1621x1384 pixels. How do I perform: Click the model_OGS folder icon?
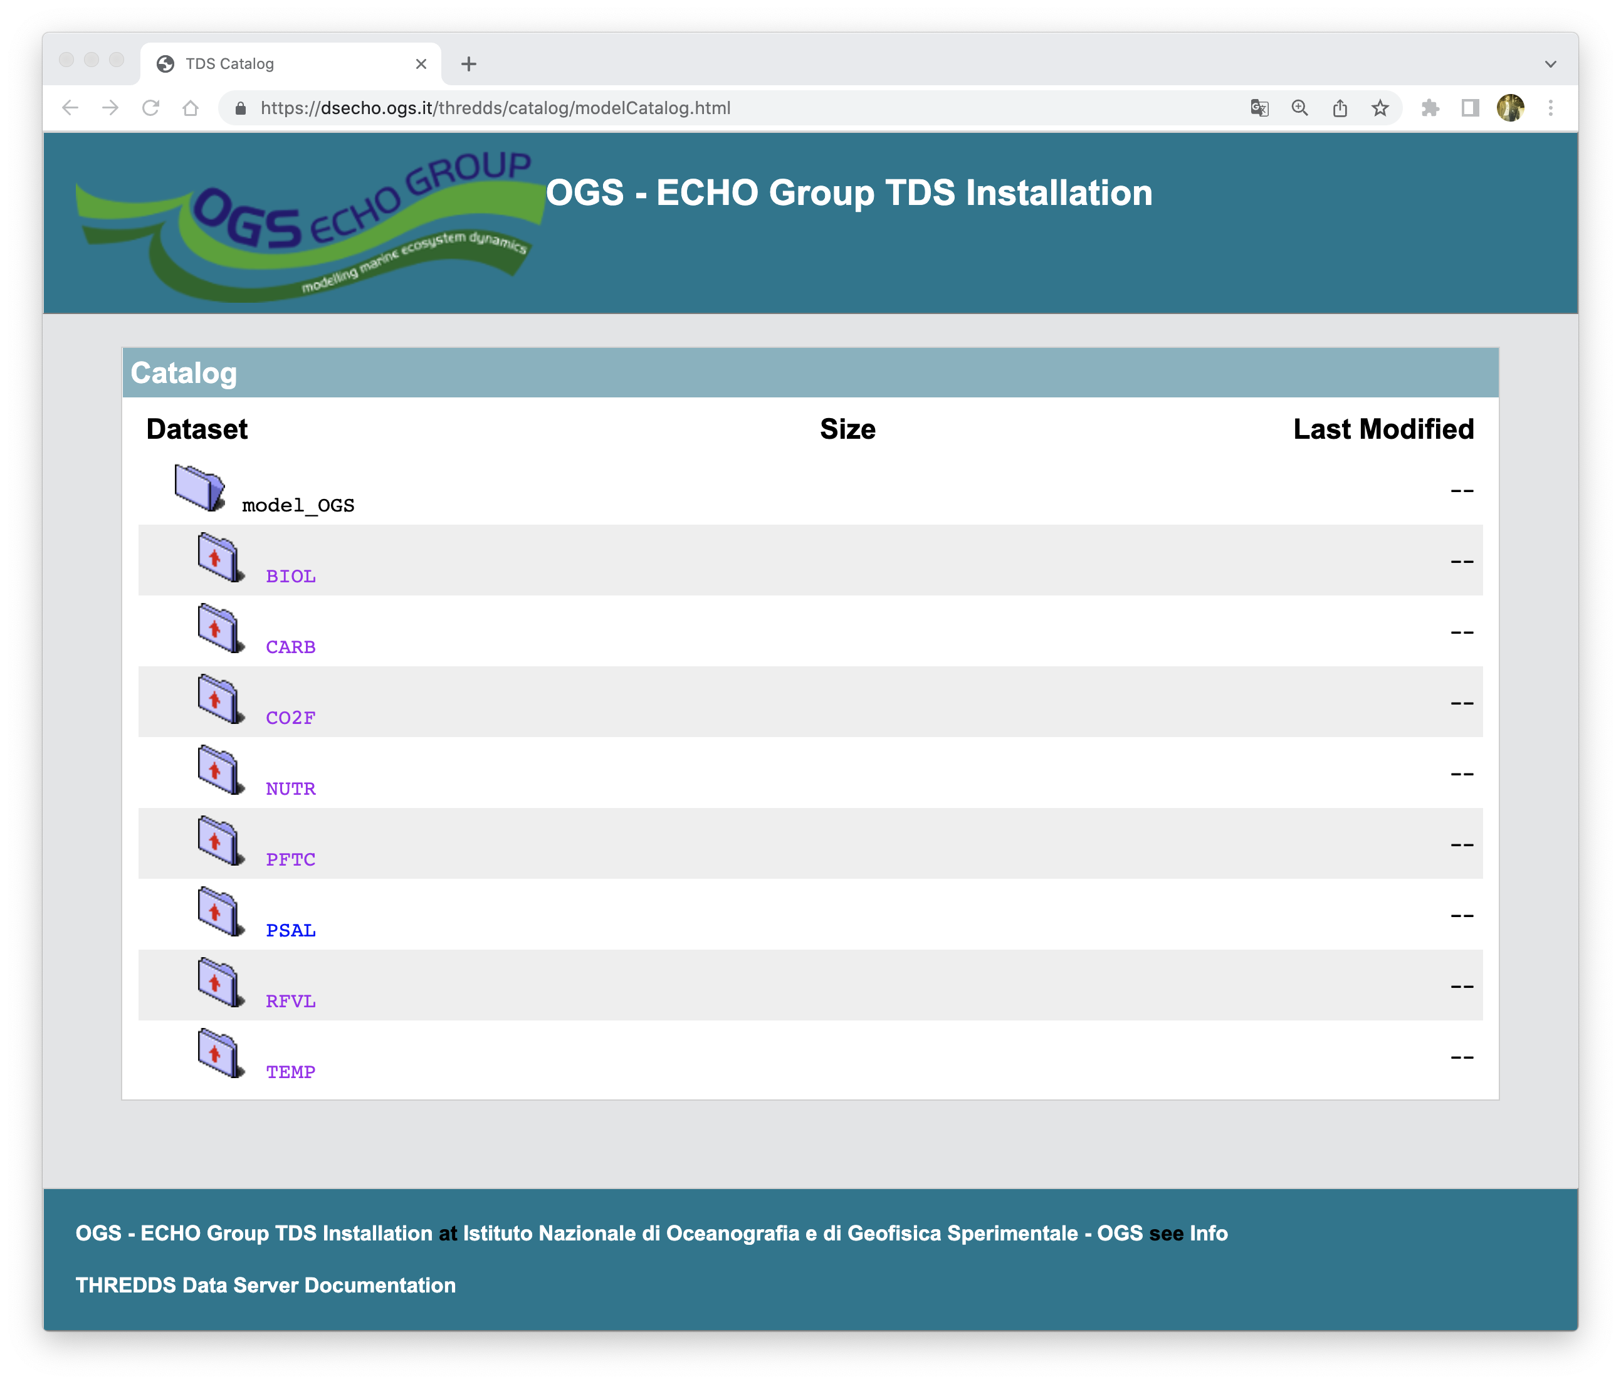199,488
